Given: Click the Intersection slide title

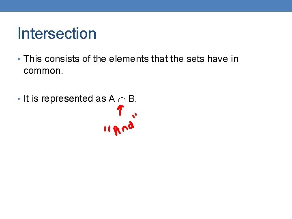Looking at the screenshot, I should [x=57, y=34].
